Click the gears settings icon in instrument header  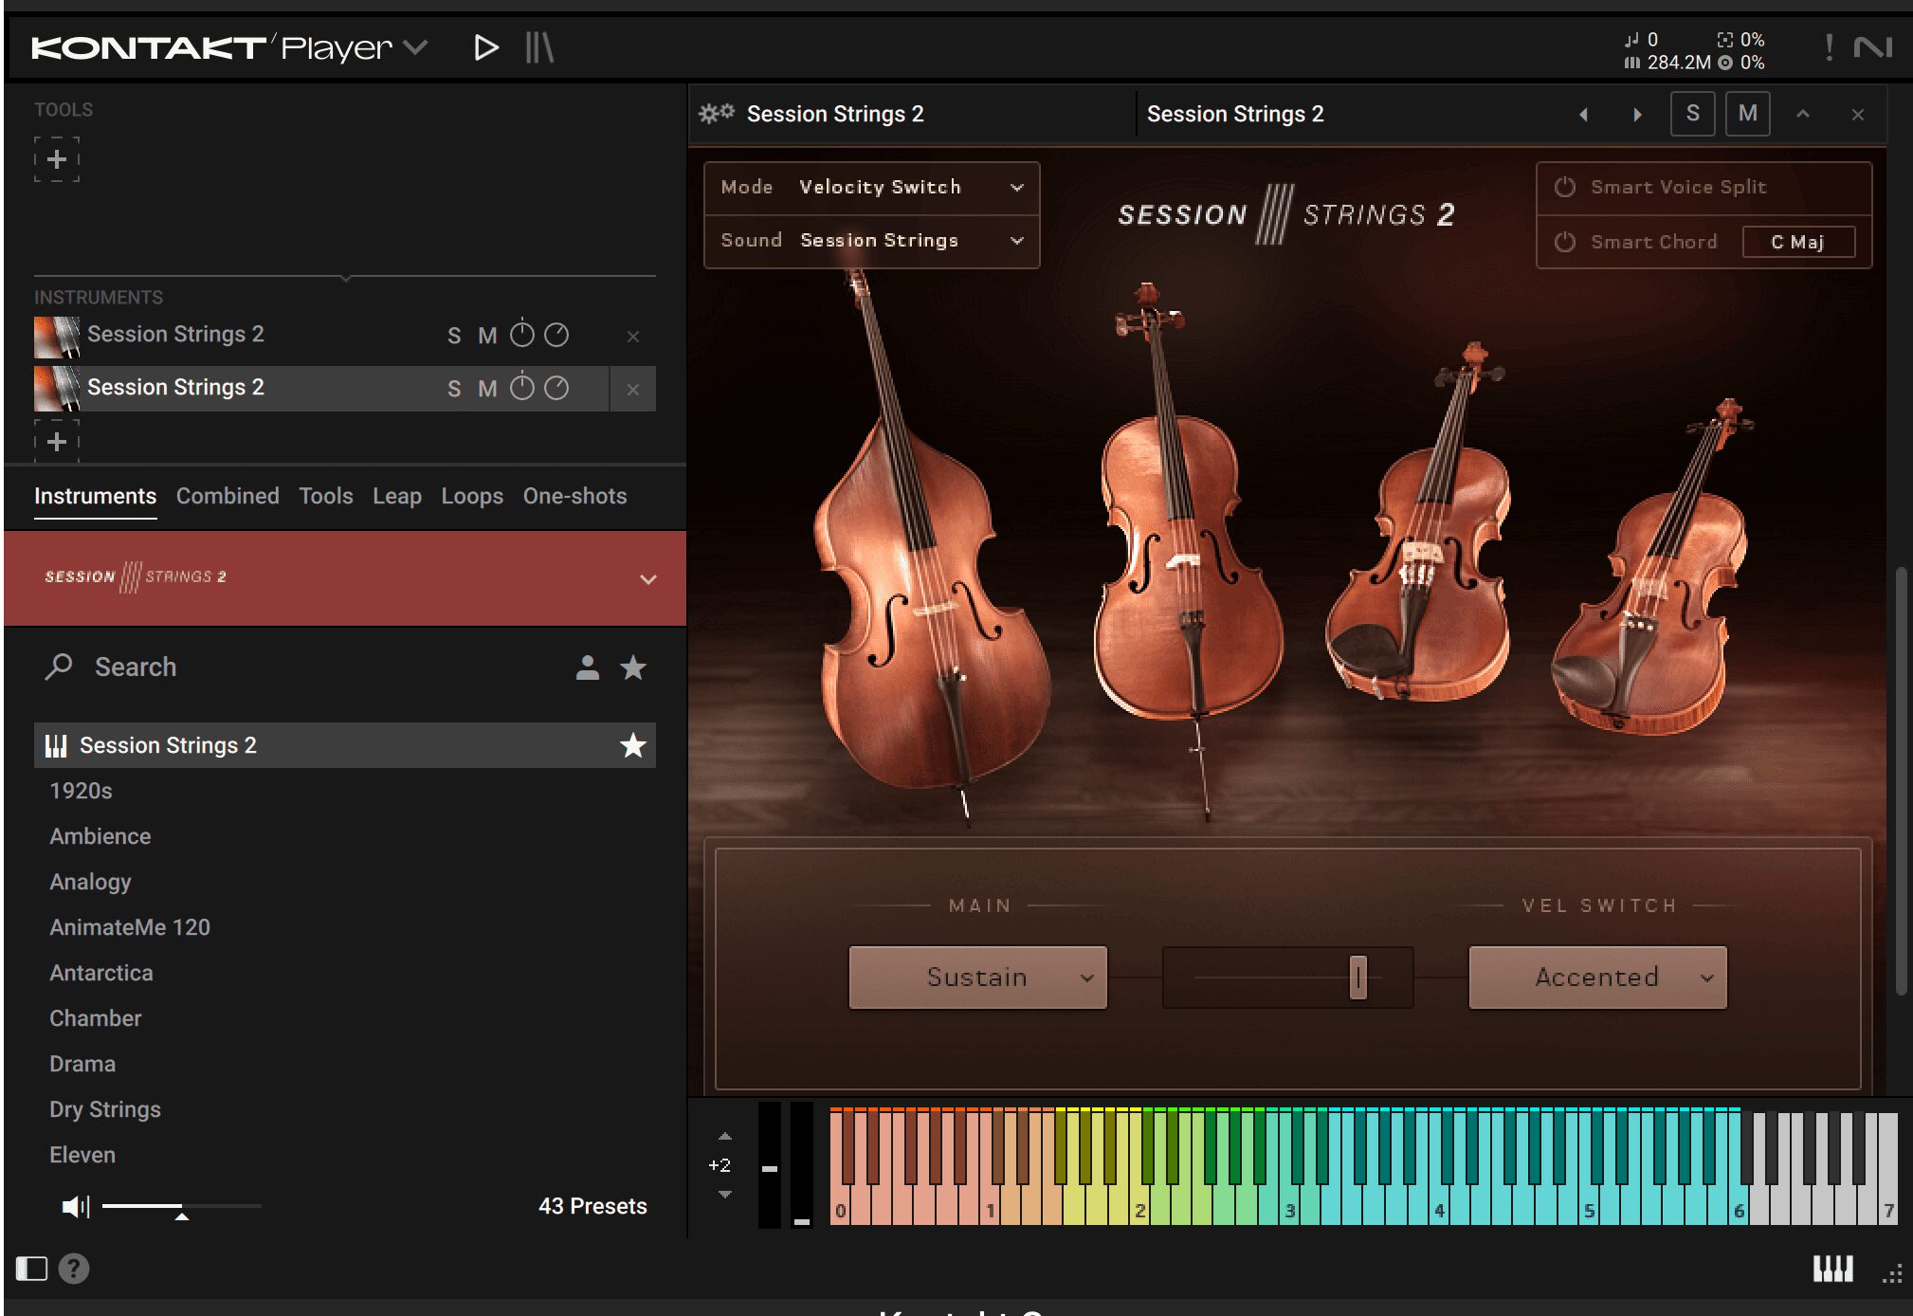pos(717,114)
